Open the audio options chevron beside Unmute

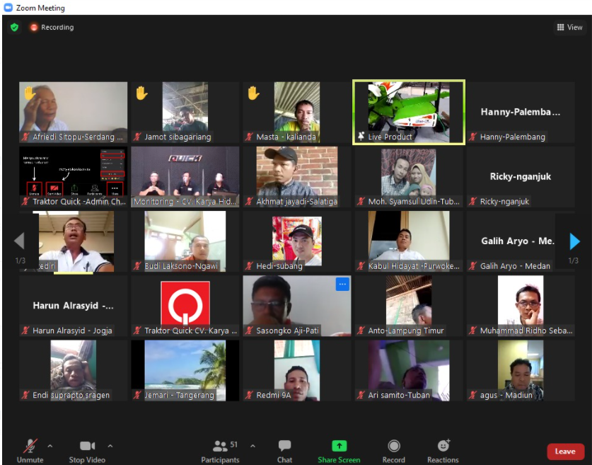(x=49, y=447)
